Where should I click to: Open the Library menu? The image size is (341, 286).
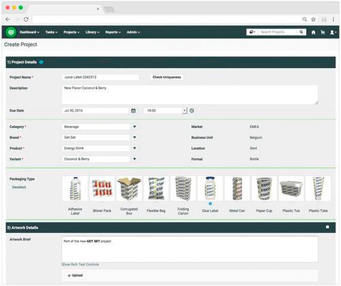pyautogui.click(x=92, y=32)
